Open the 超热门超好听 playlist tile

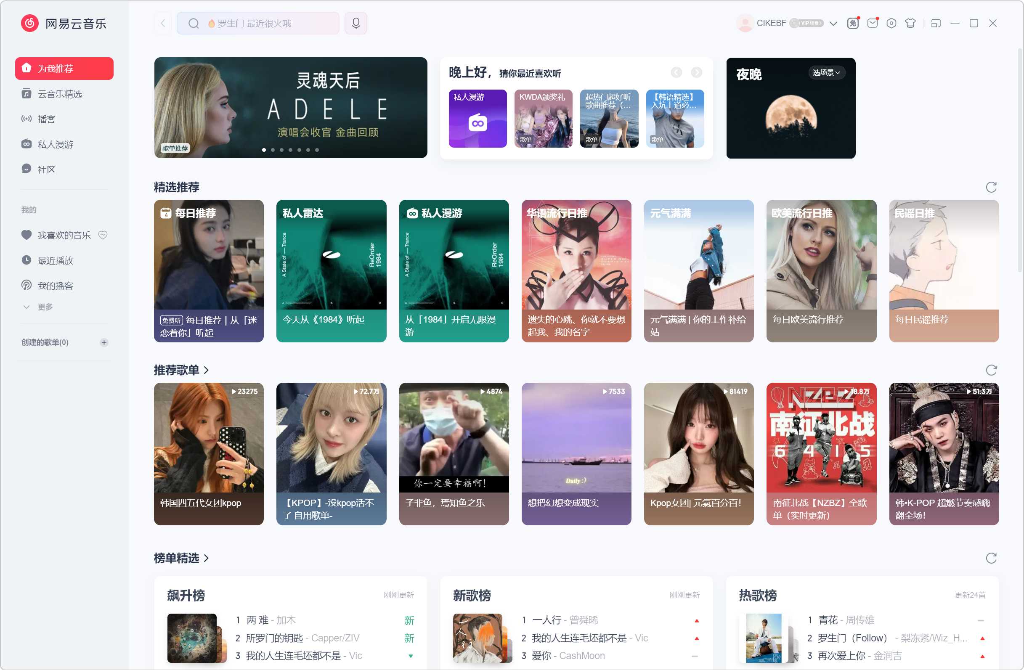[x=609, y=118]
